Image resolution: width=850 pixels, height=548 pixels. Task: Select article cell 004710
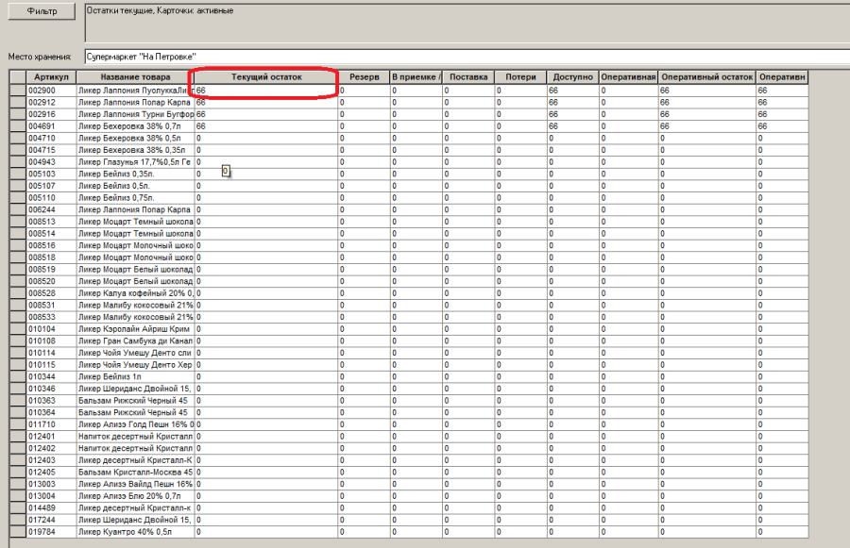52,138
